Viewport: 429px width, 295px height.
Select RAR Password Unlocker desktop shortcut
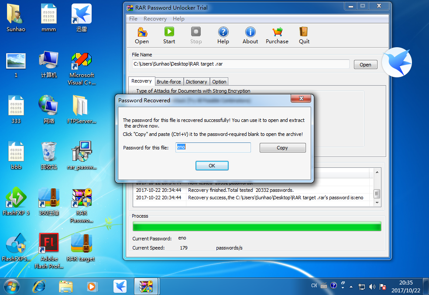82,205
